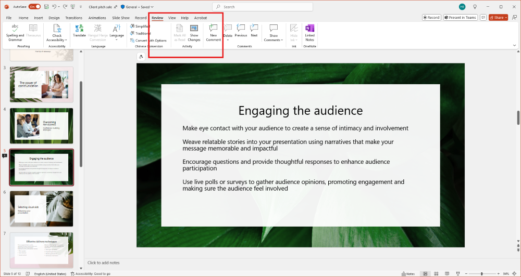Click the Designer icon above the slide
Image resolution: width=521 pixels, height=277 pixels.
141,57
